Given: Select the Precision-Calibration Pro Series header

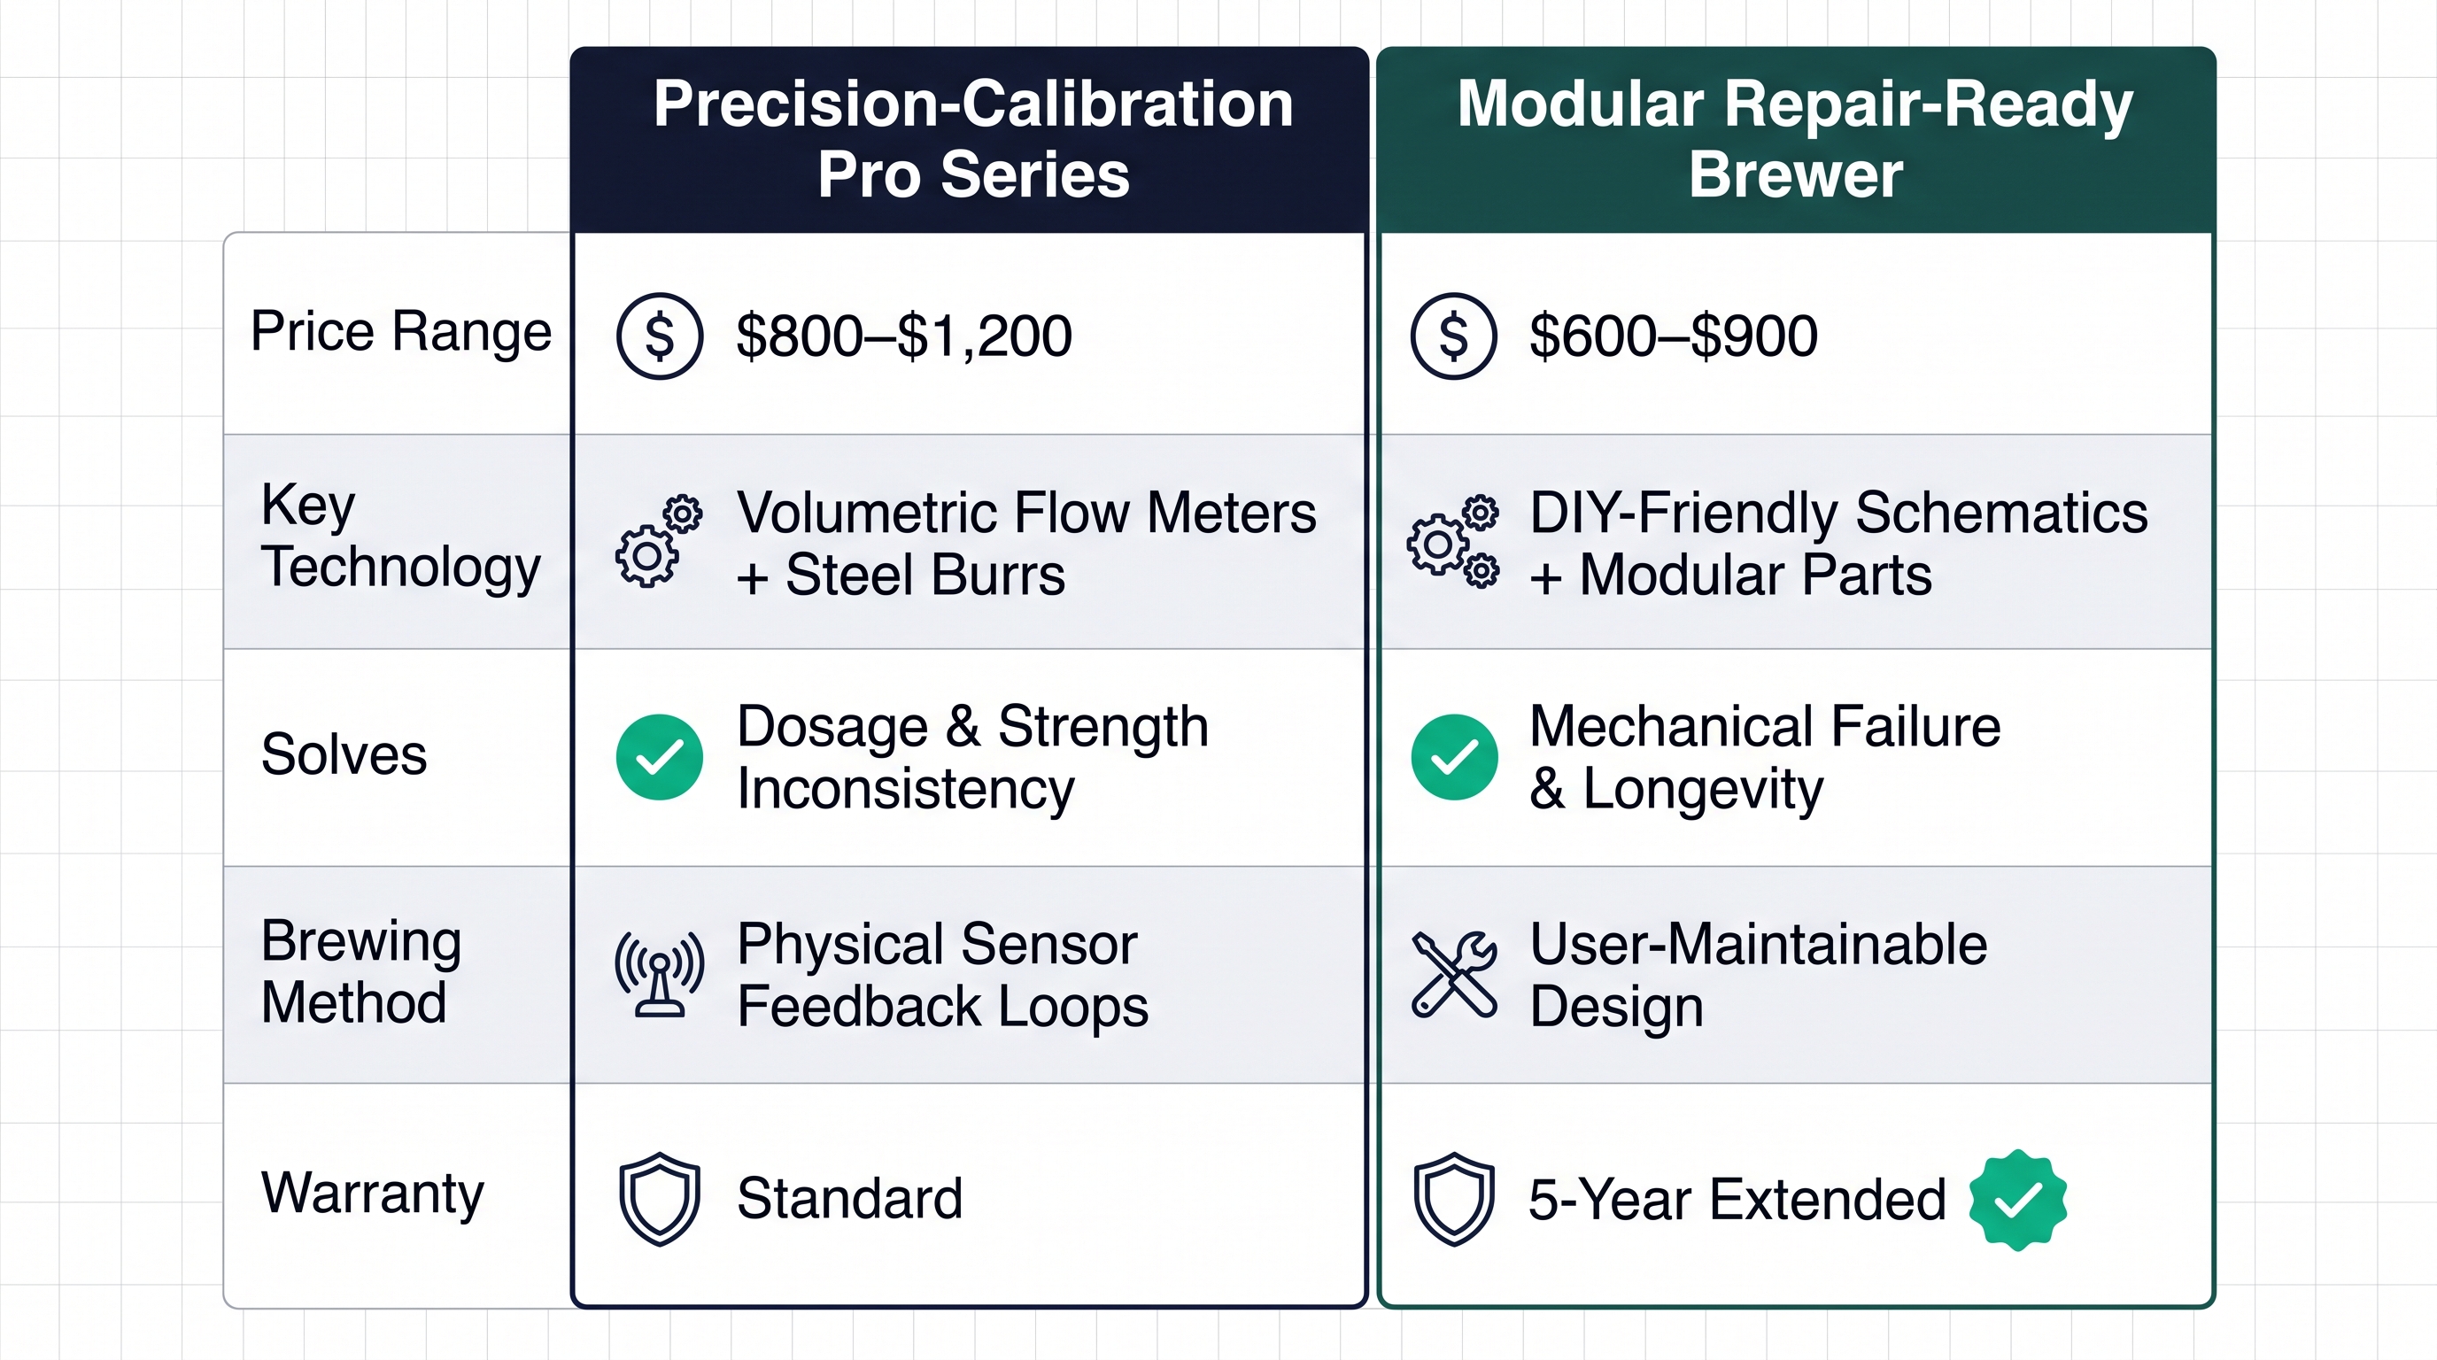Looking at the screenshot, I should pos(972,139).
